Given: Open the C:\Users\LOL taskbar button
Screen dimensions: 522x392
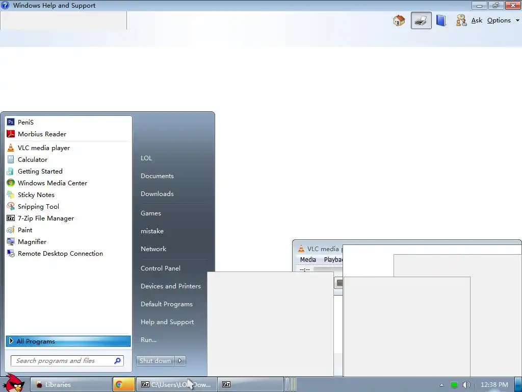Looking at the screenshot, I should 177,385.
